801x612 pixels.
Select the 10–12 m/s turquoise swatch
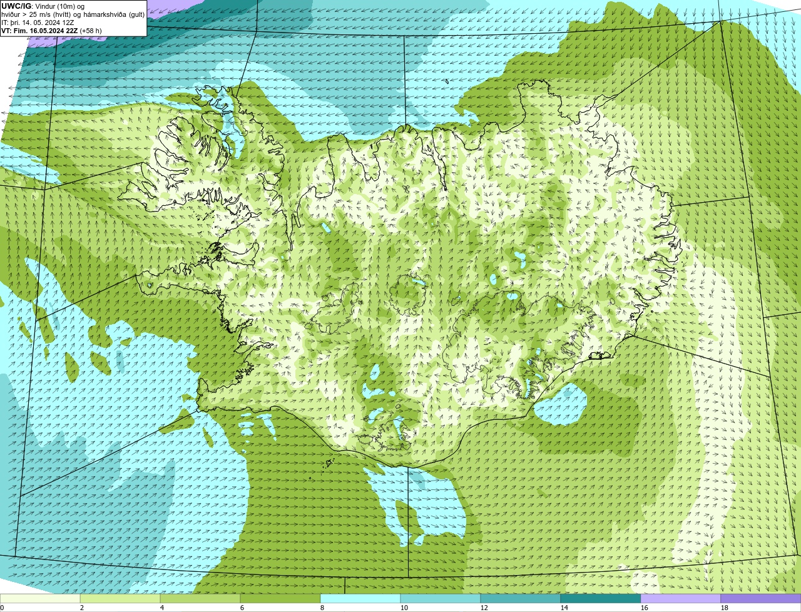pyautogui.click(x=441, y=599)
